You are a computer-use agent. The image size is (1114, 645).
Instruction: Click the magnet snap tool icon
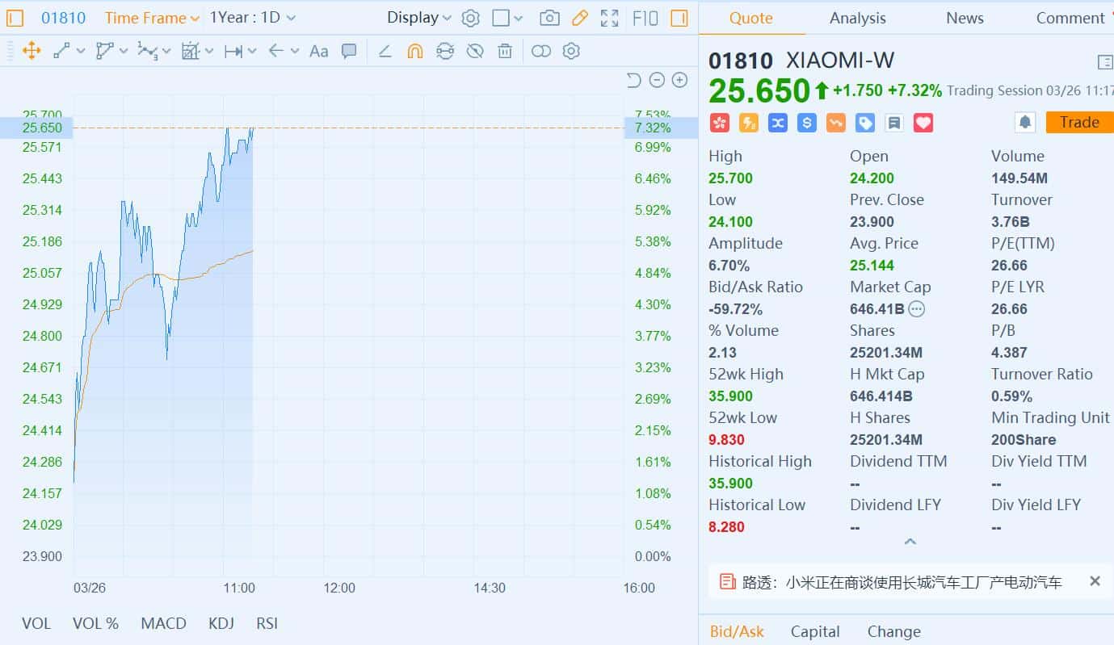pos(414,51)
